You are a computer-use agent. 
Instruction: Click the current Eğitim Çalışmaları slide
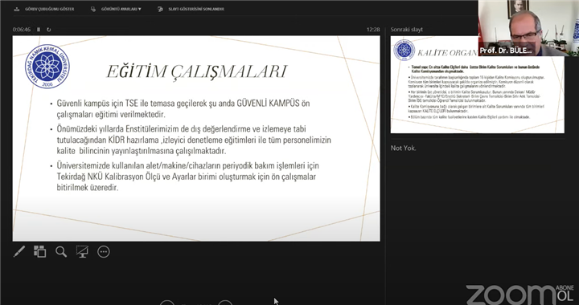coord(196,139)
